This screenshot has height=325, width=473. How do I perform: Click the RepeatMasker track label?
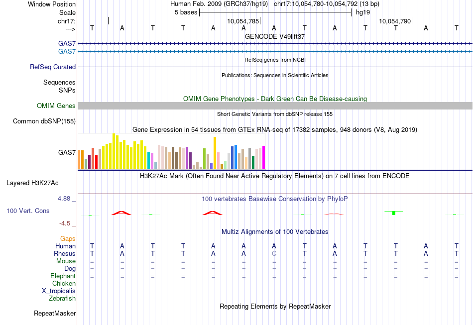click(x=55, y=314)
